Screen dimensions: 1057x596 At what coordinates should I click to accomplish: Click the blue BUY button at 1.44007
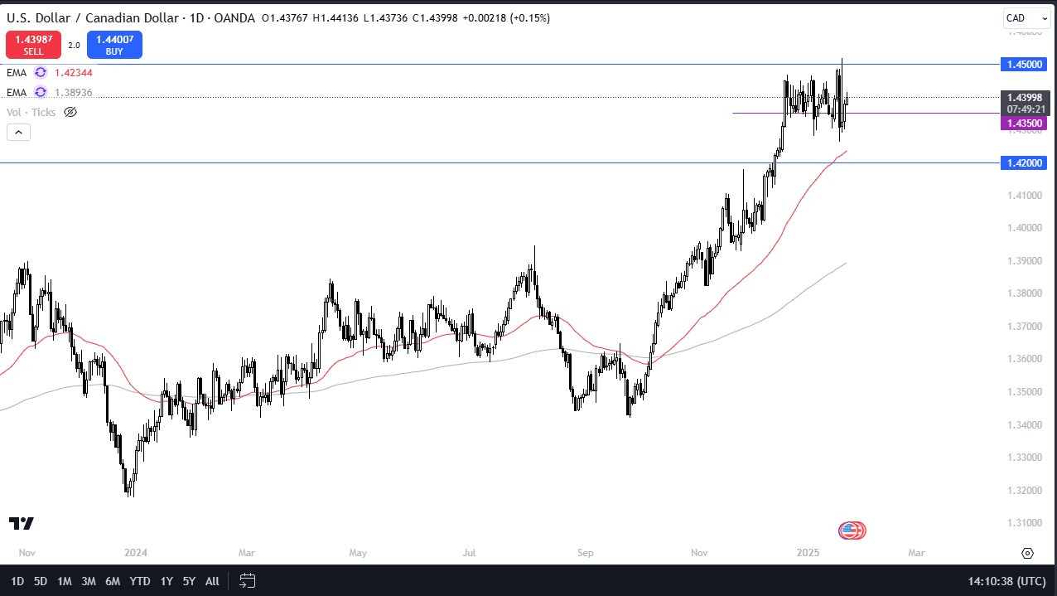[114, 44]
